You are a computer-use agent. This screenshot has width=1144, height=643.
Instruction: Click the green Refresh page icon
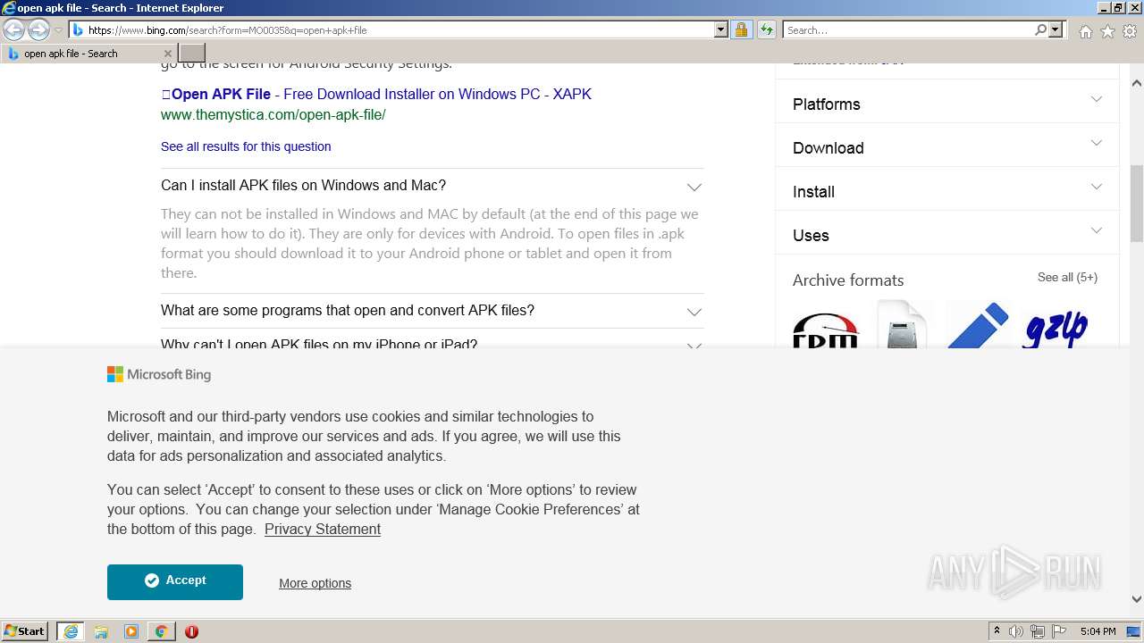coord(766,30)
